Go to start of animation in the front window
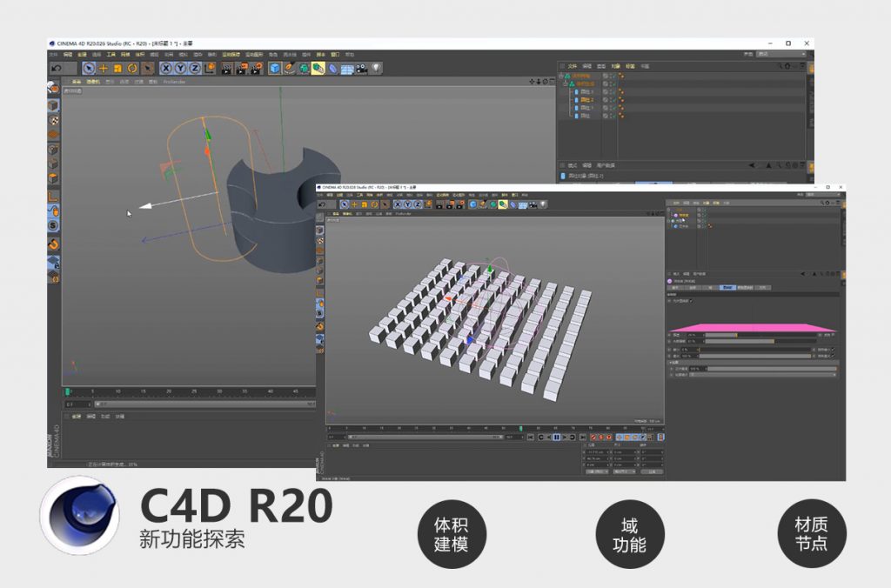Viewport: 891px width, 588px height. coord(530,438)
